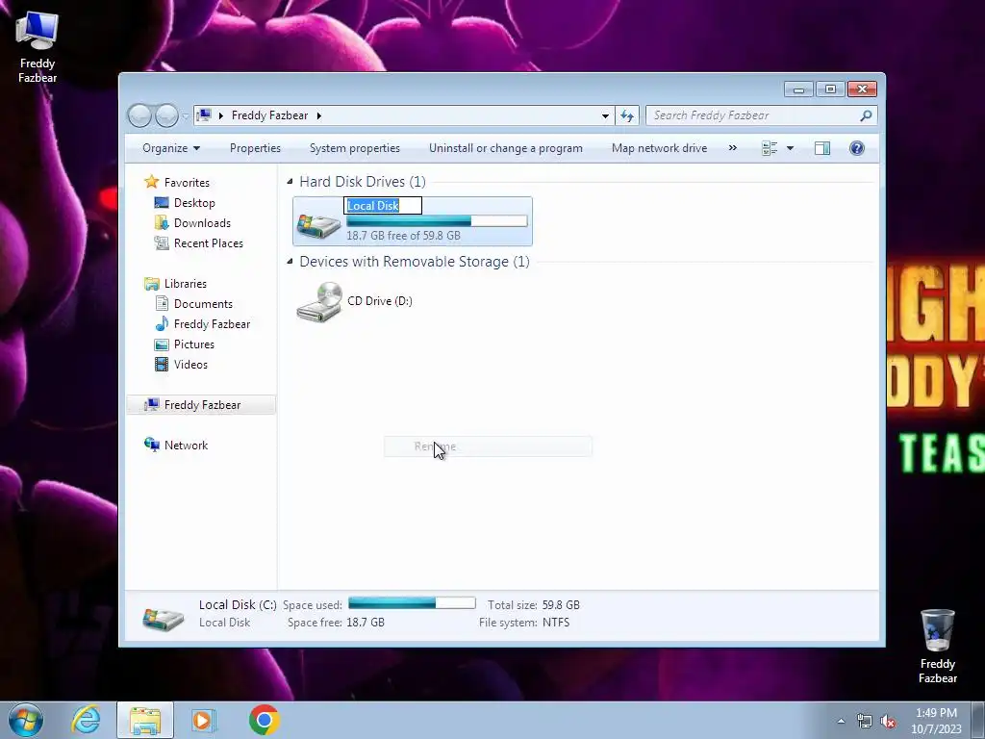The image size is (985, 739).
Task: Expand the view options dropdown arrow
Action: click(x=791, y=148)
